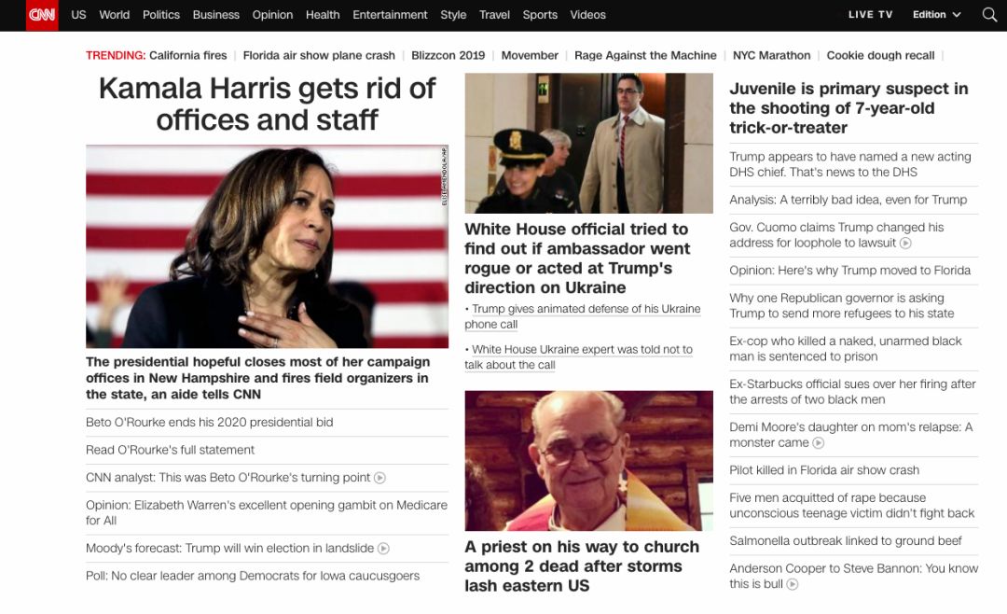Open presidential hopeful closes campaign offices summary
1007x614 pixels.
pos(258,378)
